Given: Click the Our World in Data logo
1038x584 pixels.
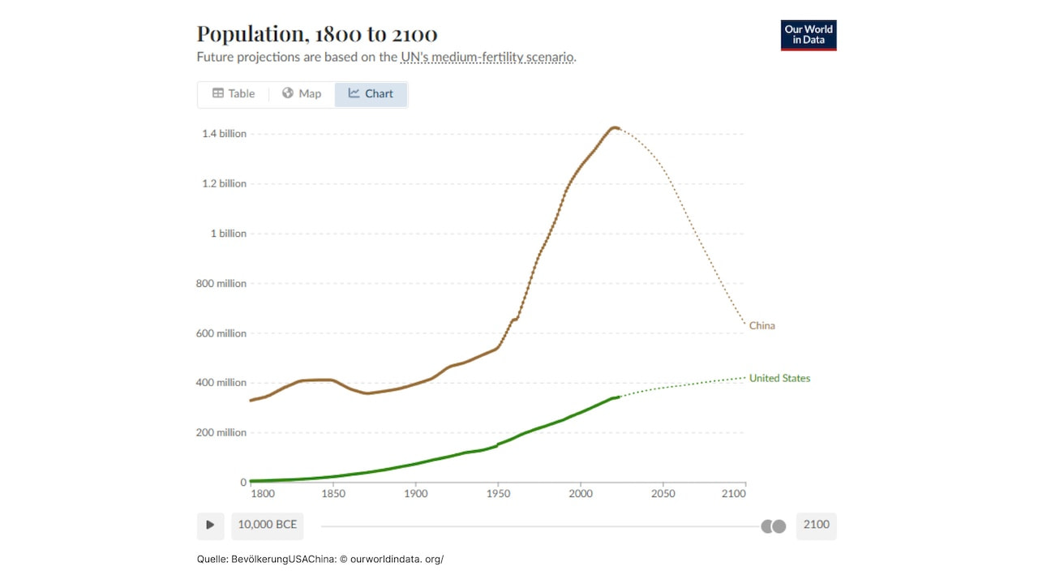Looking at the screenshot, I should (x=808, y=35).
